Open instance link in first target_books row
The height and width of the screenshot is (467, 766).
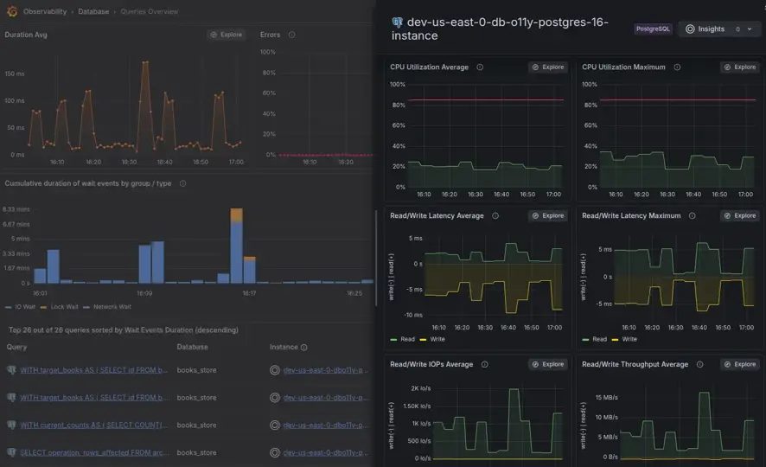[326, 370]
